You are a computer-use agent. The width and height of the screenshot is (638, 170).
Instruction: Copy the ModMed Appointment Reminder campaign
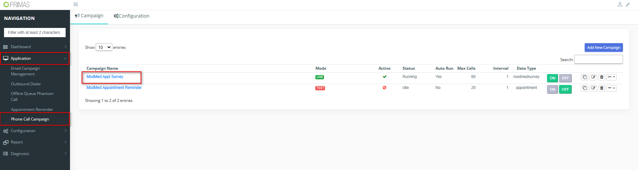585,88
